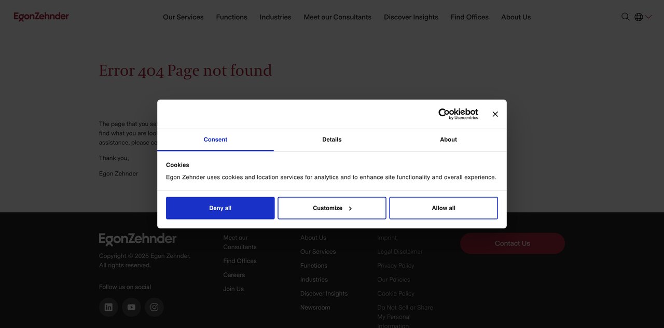Click the EgonZehnder header logo
Viewport: 664px width, 328px height.
(x=41, y=17)
